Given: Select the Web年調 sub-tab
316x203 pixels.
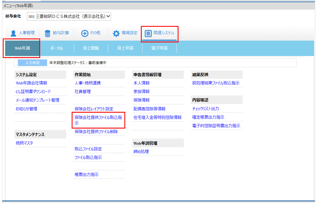Looking at the screenshot, I should tap(22, 48).
